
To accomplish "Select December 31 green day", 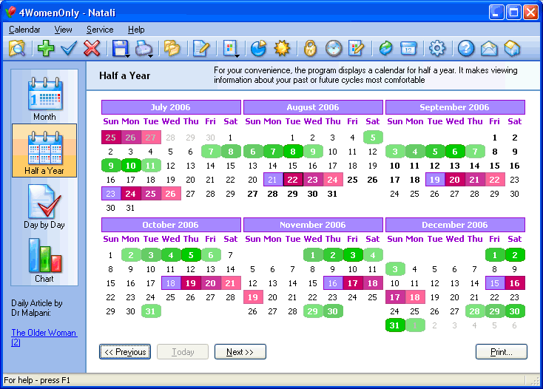I will pyautogui.click(x=395, y=325).
